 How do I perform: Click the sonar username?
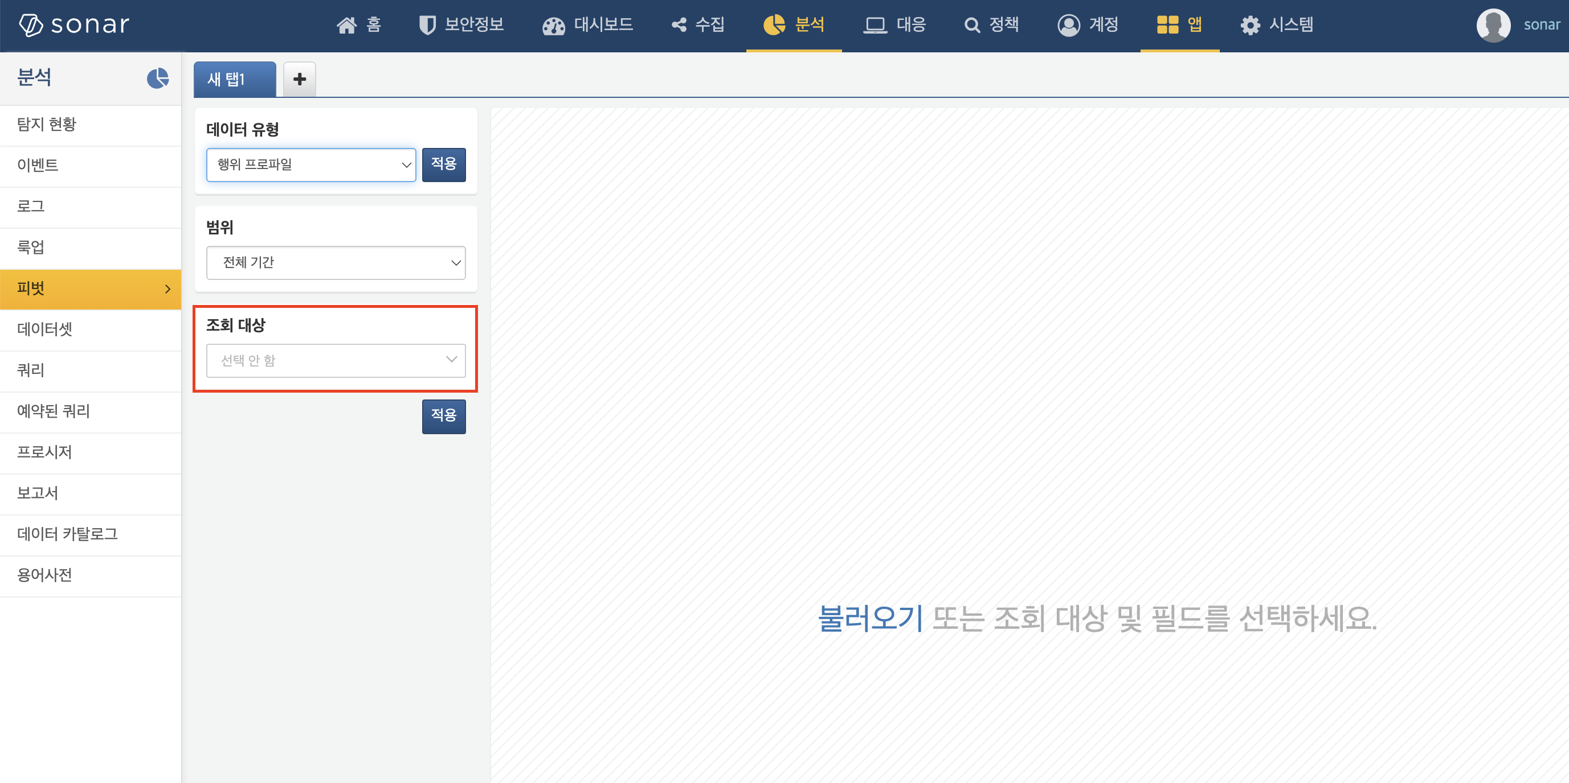(x=1542, y=25)
